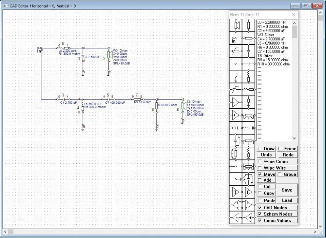This screenshot has height=238, width=326.
Task: Pick the In input terminal icon
Action: coord(236,38)
